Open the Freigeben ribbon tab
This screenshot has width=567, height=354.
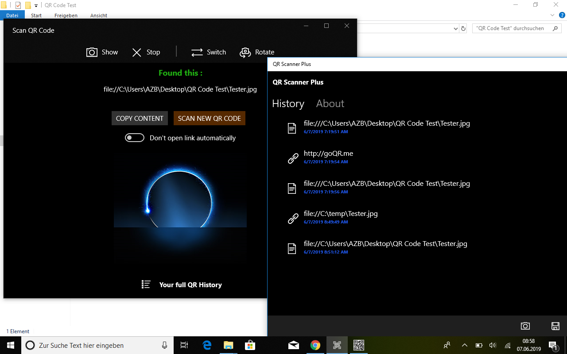click(66, 15)
